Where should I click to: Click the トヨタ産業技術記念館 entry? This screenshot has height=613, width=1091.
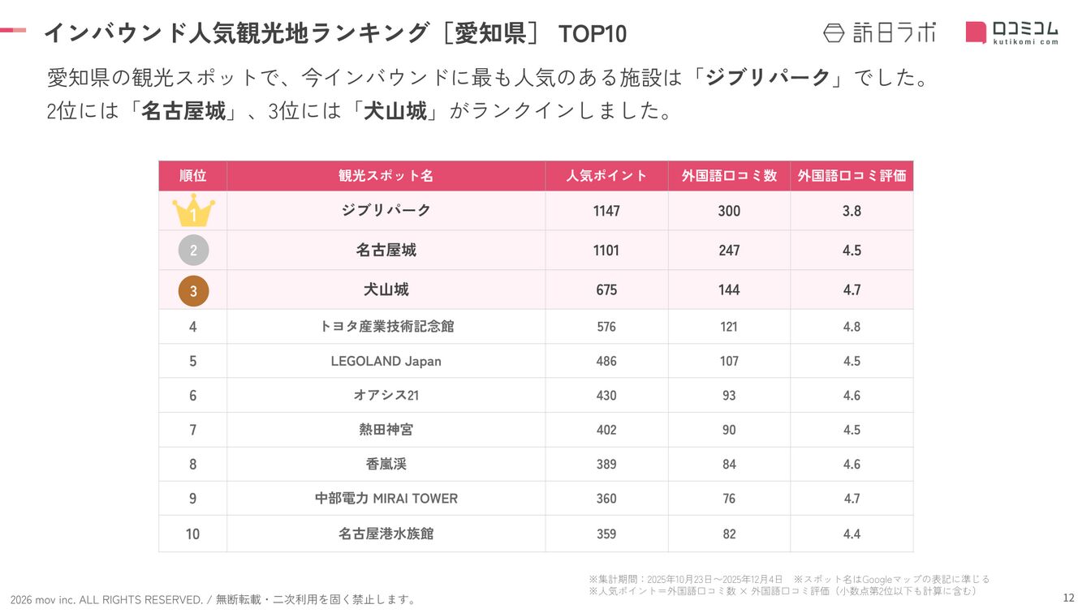[386, 327]
